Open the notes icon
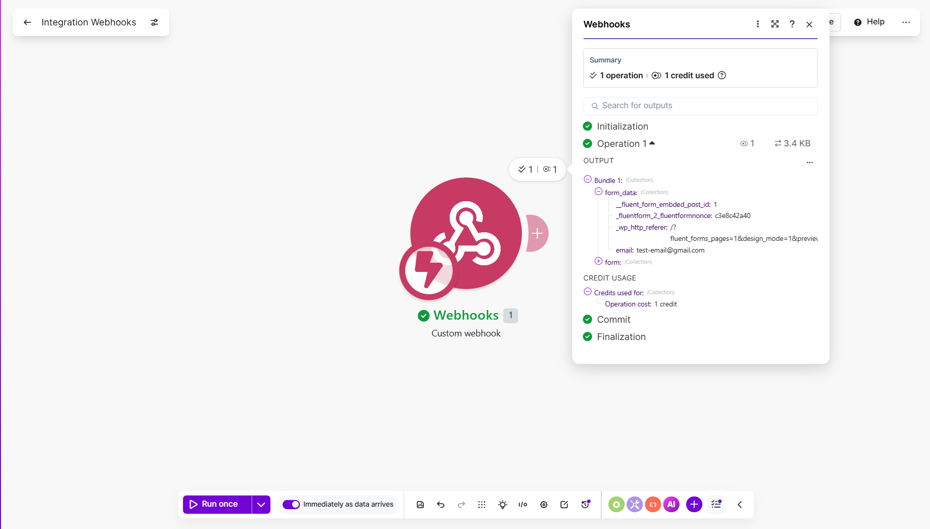The image size is (930, 529). coord(564,505)
